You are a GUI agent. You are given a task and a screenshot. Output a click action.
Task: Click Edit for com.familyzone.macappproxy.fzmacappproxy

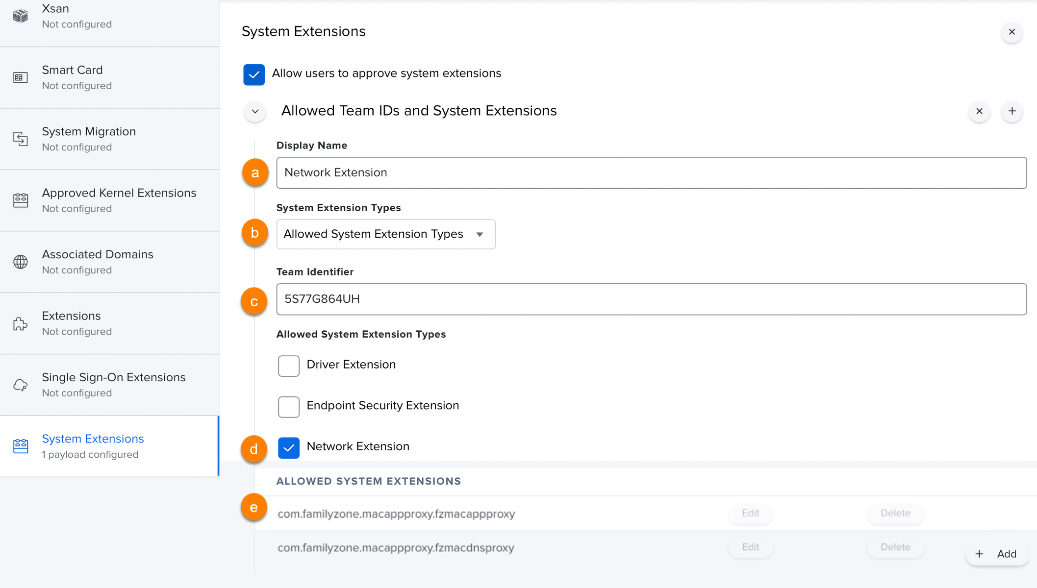(750, 513)
